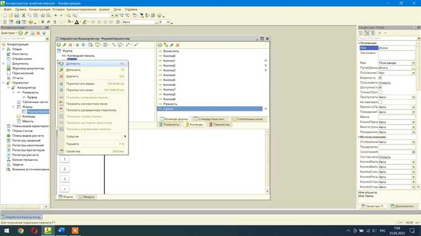Click pencil Edit command icon in commands pane
This screenshot has width=421, height=236.
coord(172,45)
